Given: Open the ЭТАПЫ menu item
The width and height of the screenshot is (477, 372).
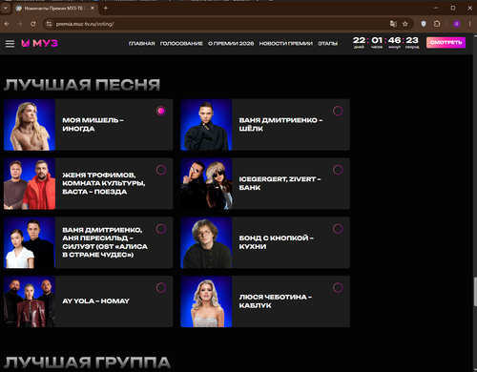Looking at the screenshot, I should [328, 44].
